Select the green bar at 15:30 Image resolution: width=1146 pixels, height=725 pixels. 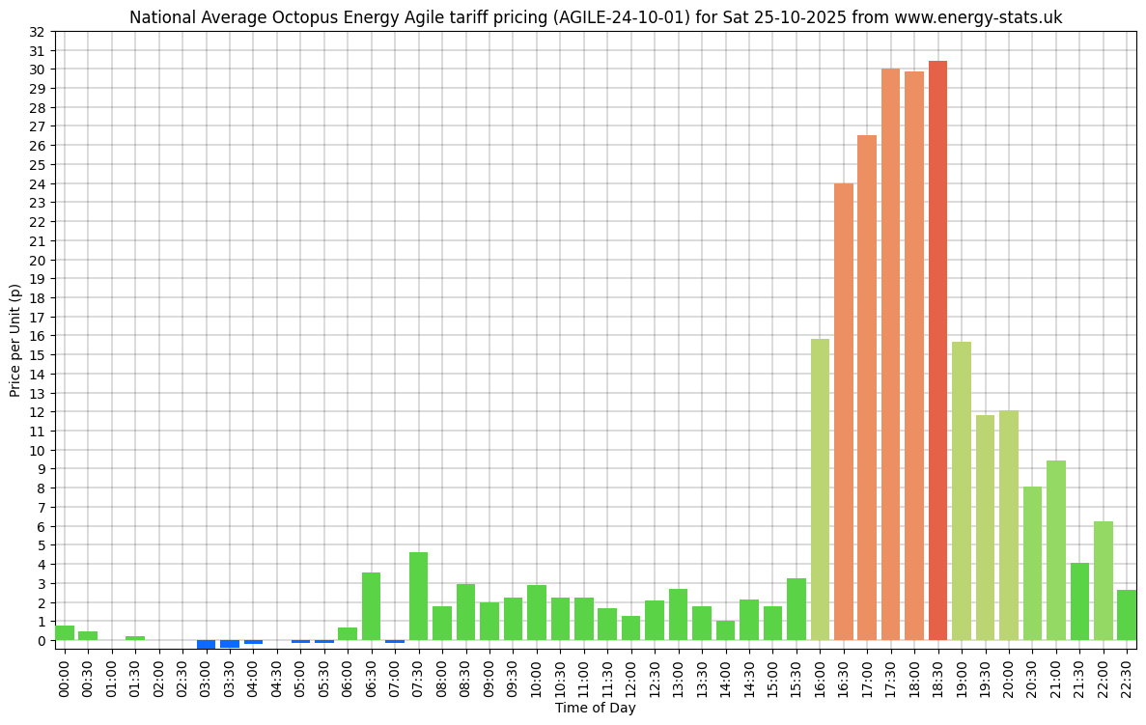(796, 609)
